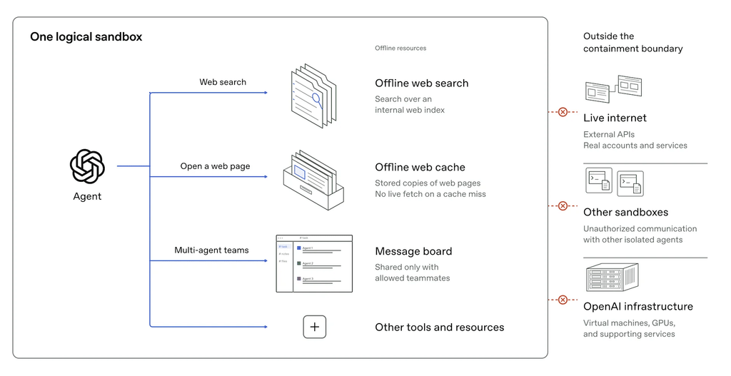Click the 'Other tools and resources' title
This screenshot has width=731, height=376.
pyautogui.click(x=440, y=327)
